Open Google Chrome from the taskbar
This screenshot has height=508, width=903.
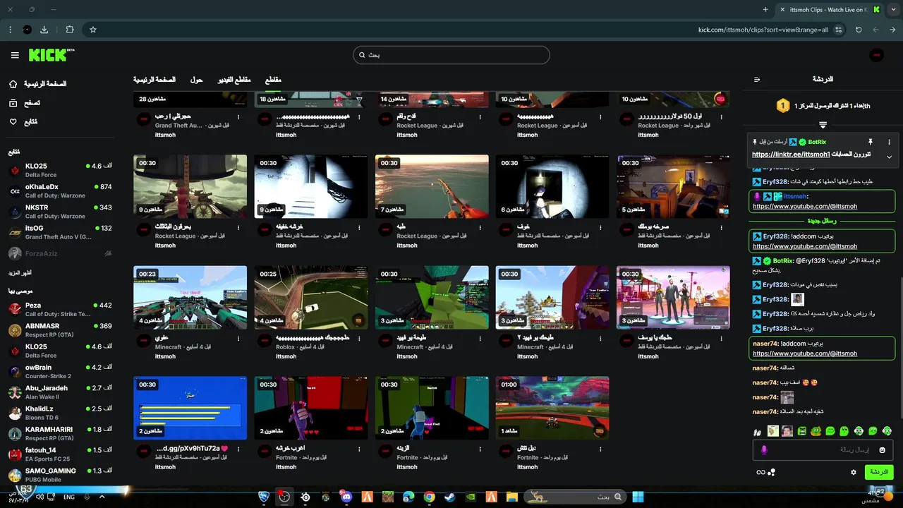[429, 497]
